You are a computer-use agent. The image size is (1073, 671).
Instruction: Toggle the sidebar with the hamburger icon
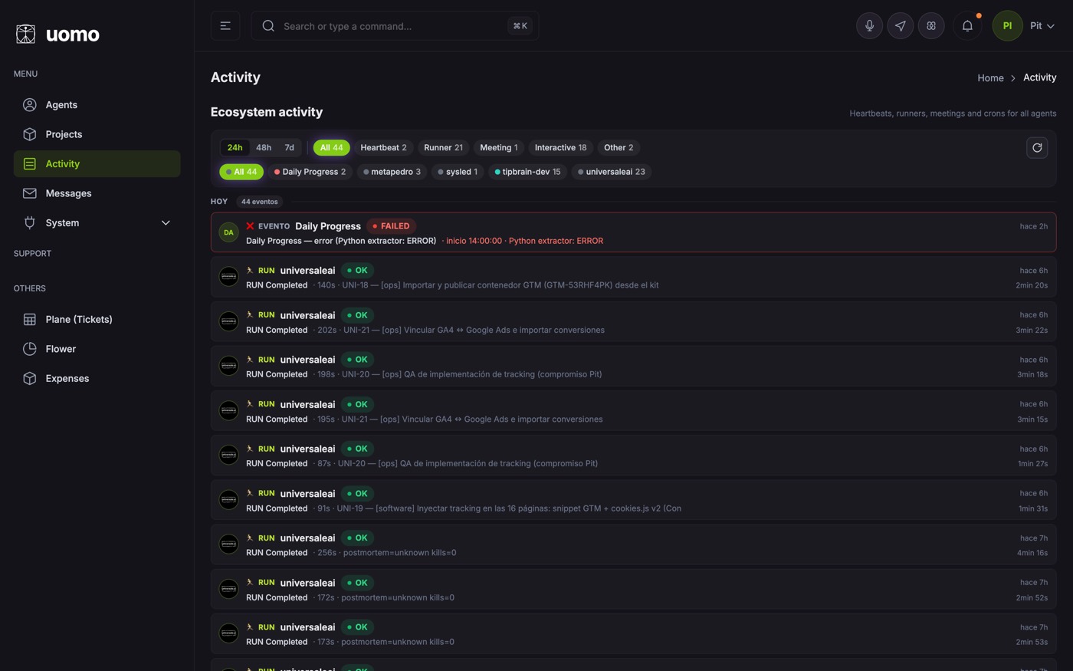225,26
